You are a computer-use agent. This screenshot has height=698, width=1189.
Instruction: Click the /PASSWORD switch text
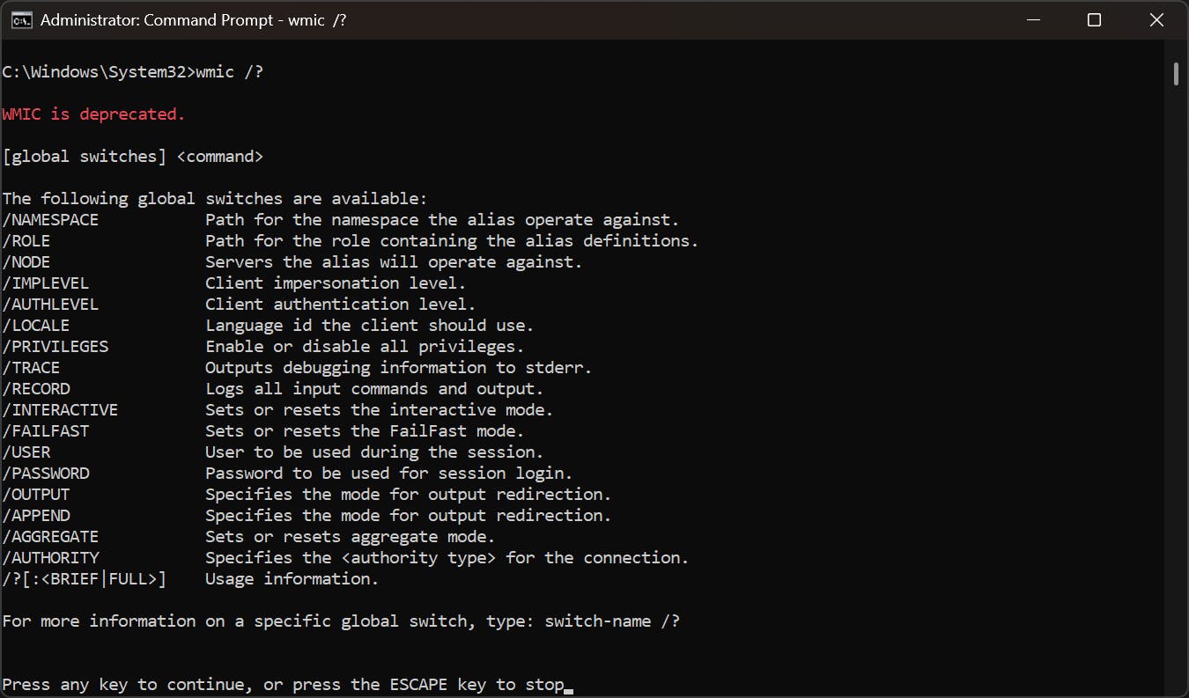(x=46, y=474)
